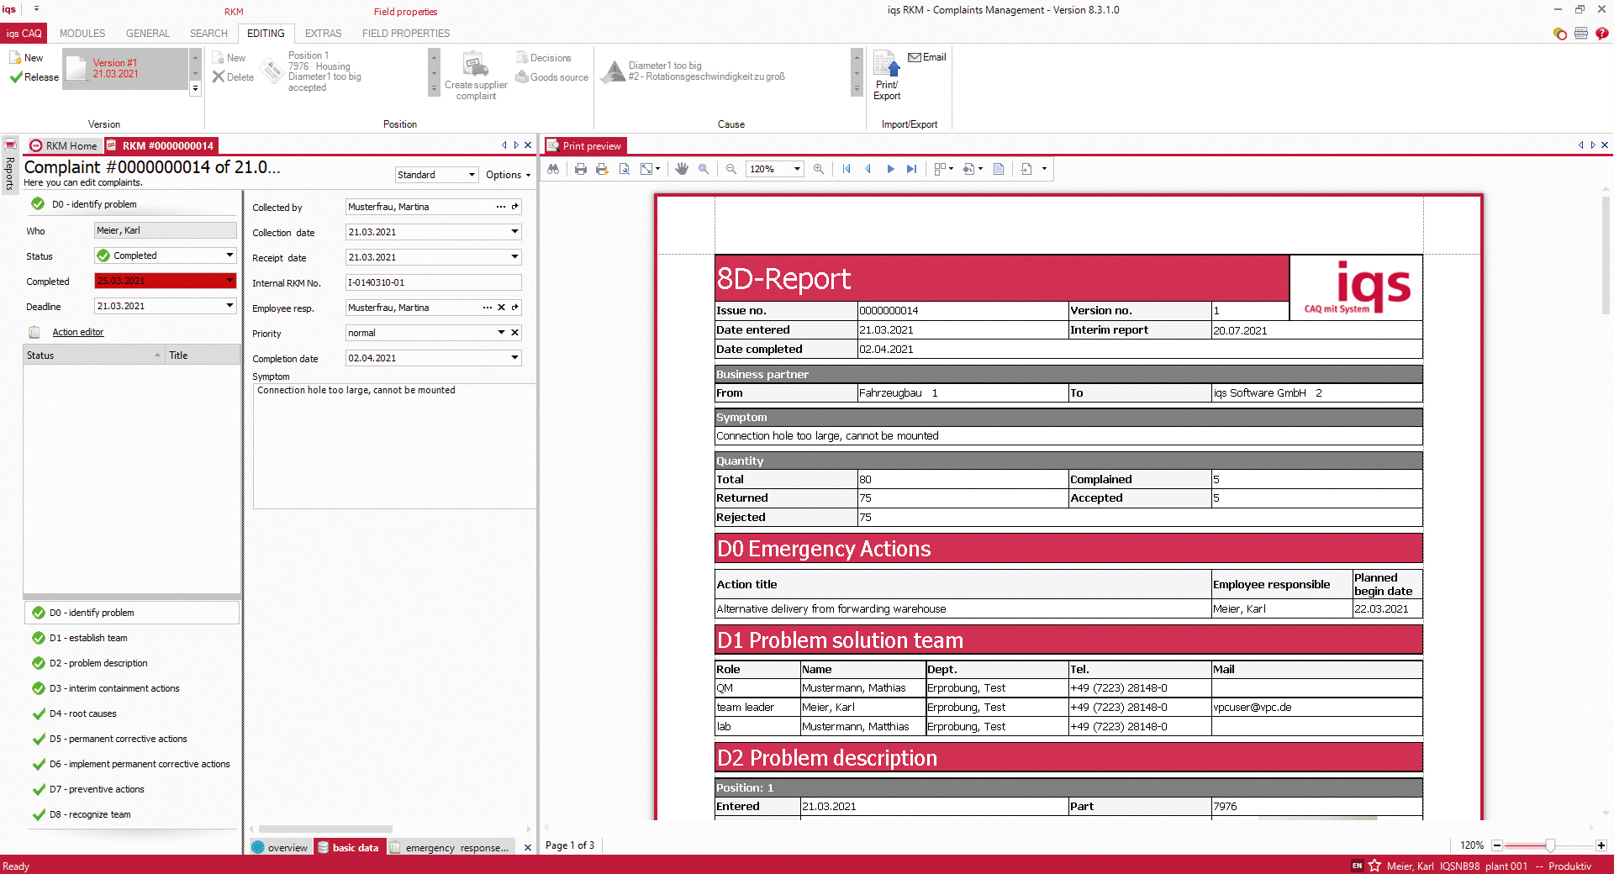Image resolution: width=1614 pixels, height=874 pixels.
Task: Click the printer icon in preview toolbar
Action: [x=581, y=169]
